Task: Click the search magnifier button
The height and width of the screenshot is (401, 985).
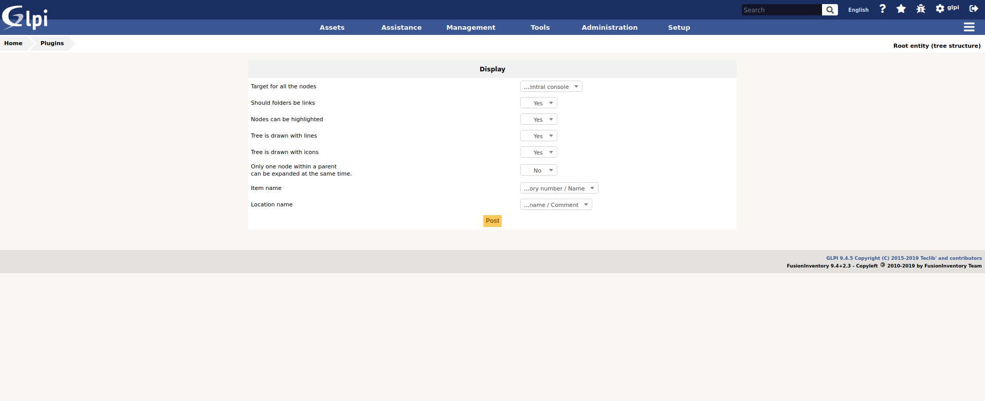Action: tap(830, 10)
